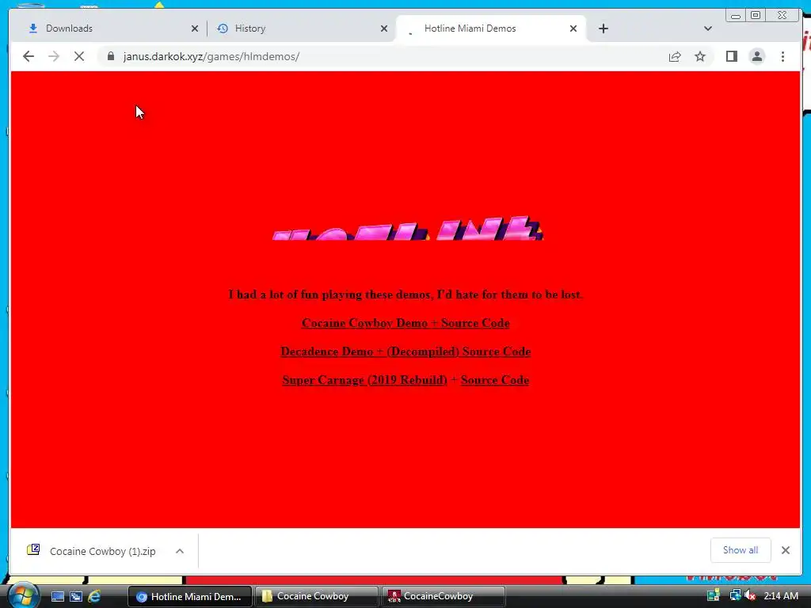Open Chrome three-dot menu
The image size is (811, 608).
pos(782,56)
